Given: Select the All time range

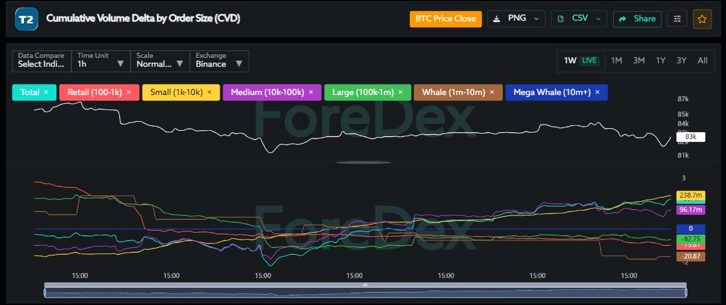Looking at the screenshot, I should [x=703, y=61].
